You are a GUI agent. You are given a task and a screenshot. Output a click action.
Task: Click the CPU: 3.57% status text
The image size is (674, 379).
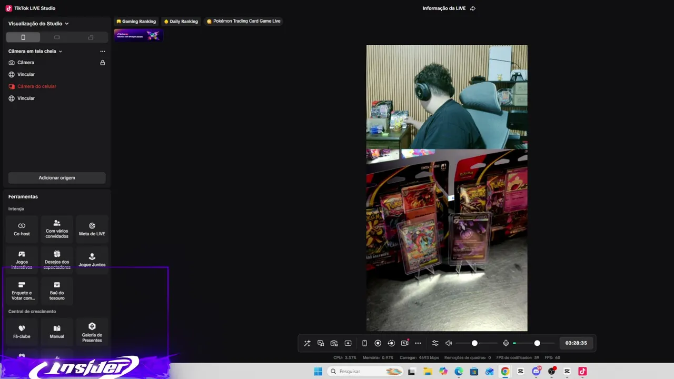coord(345,358)
